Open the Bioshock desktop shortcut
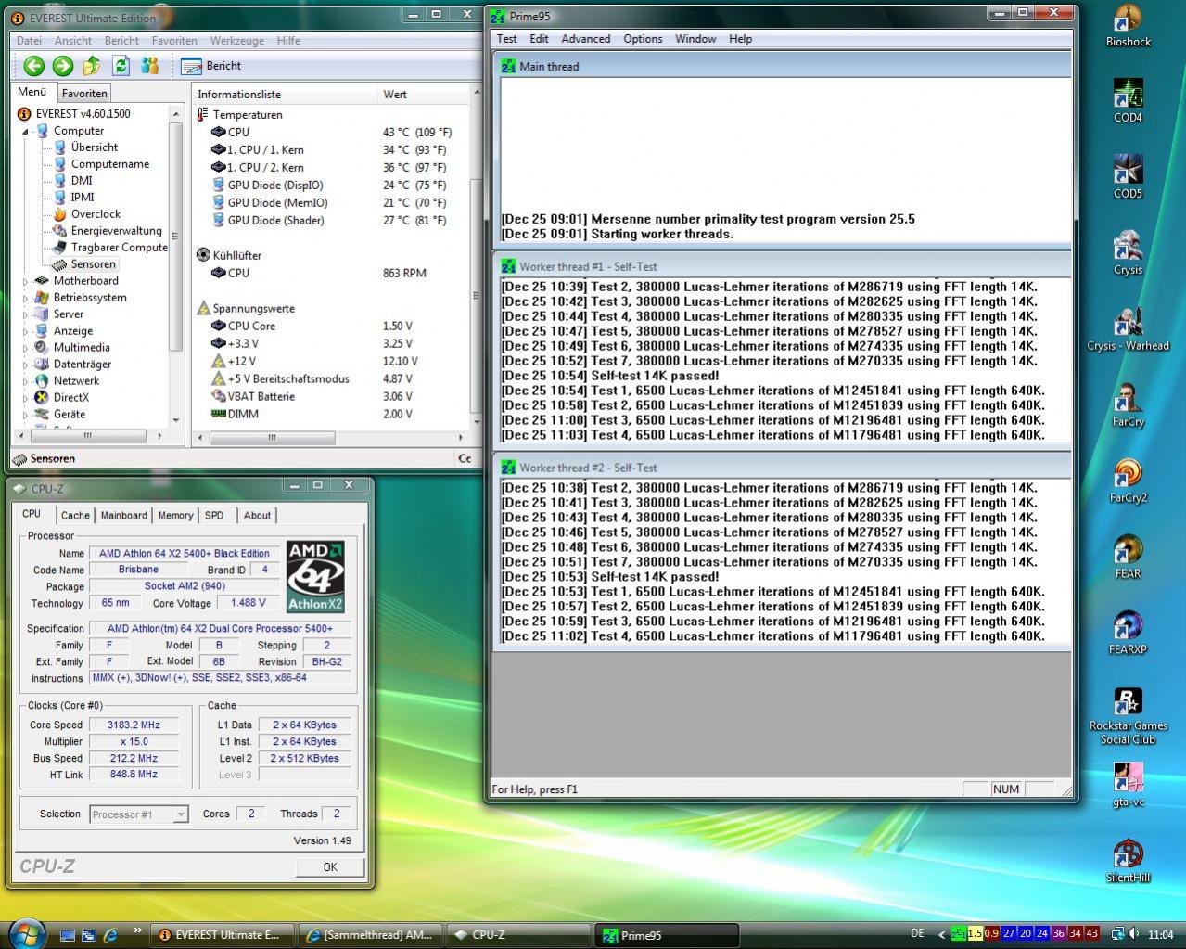Screen dimensions: 1186x949 click(x=1128, y=26)
